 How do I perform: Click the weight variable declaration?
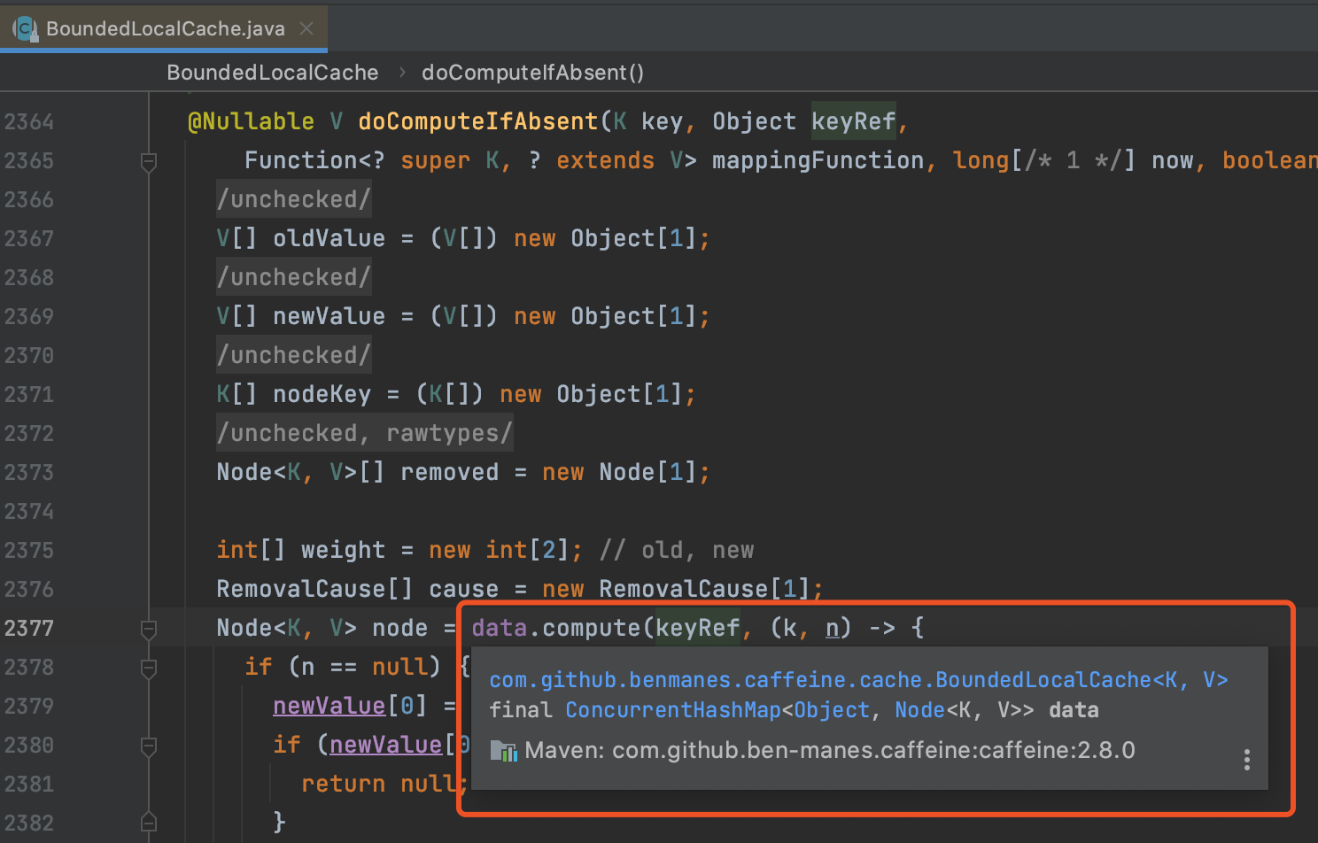pyautogui.click(x=344, y=550)
